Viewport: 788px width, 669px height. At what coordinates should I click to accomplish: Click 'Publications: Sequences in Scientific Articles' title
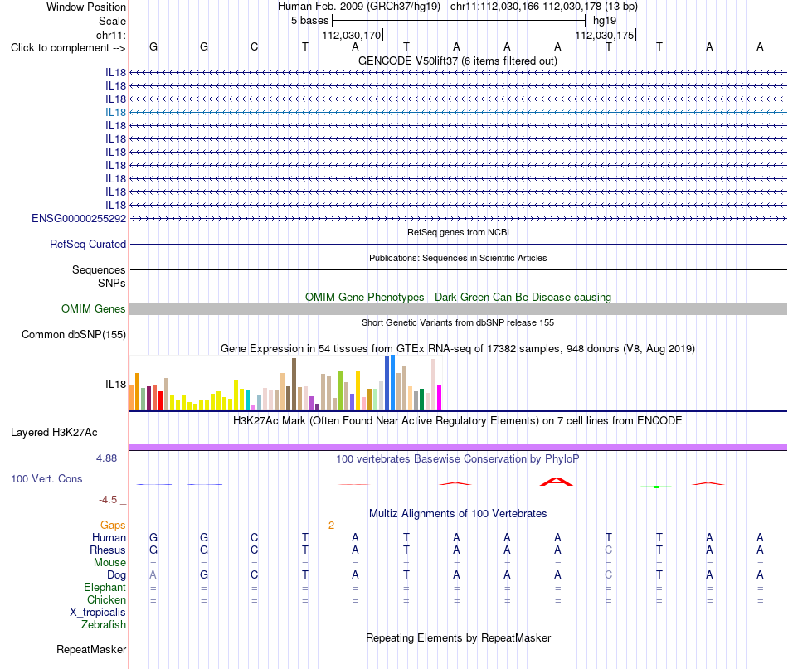click(458, 258)
